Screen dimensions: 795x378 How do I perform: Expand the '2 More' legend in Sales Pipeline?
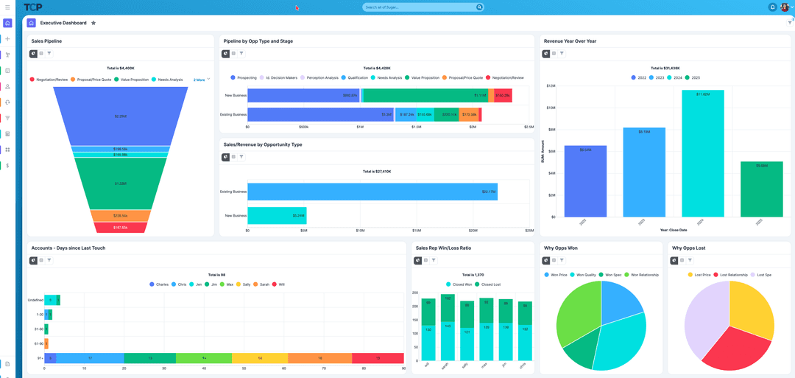coord(201,80)
